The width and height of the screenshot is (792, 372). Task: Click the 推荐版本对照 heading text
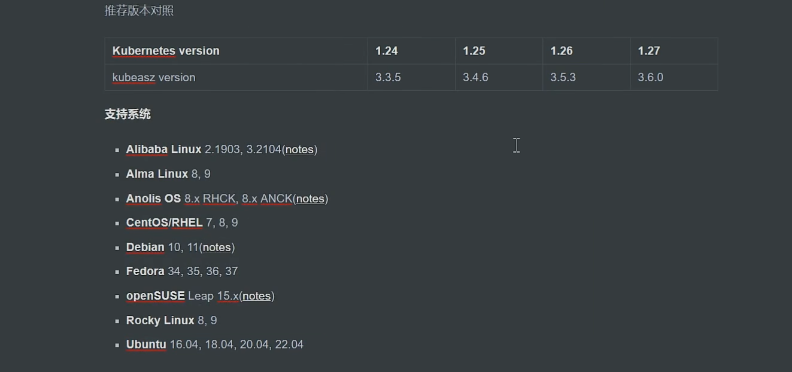tap(139, 11)
